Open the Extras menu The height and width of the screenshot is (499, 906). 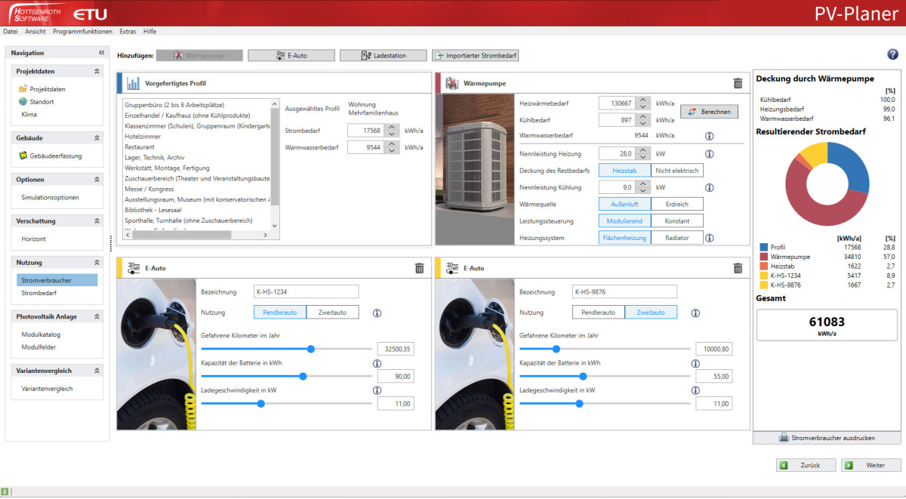128,31
